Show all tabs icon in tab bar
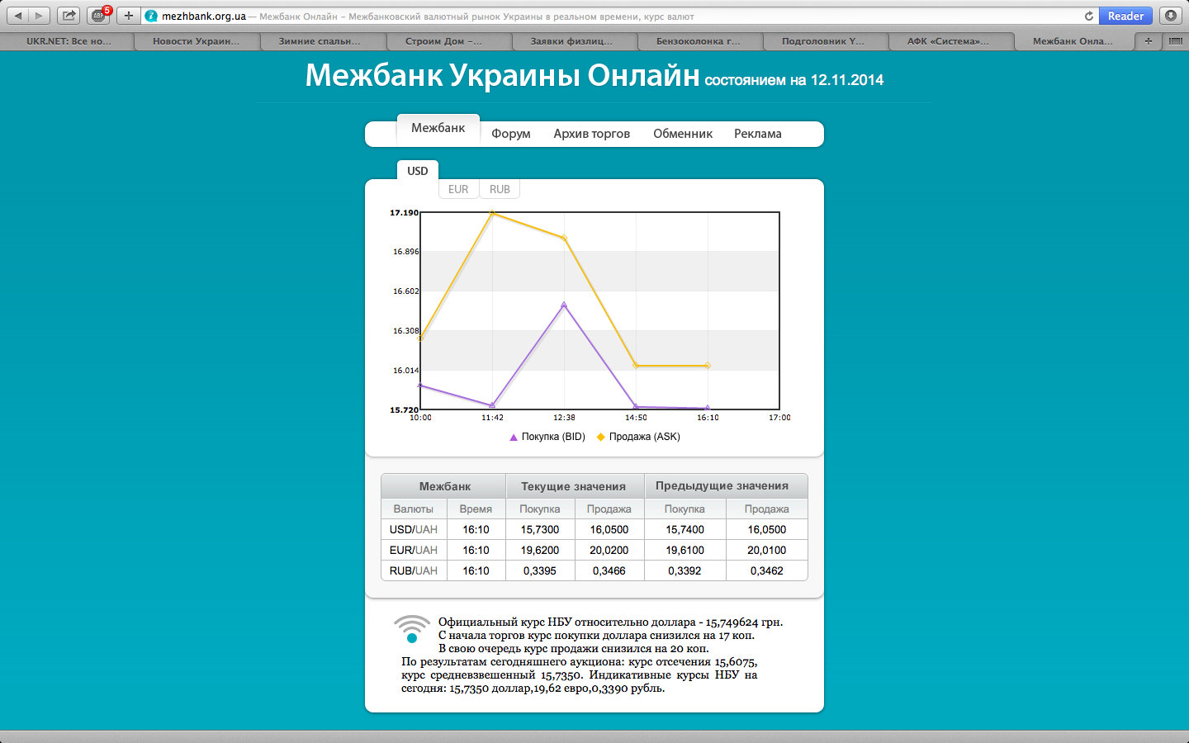Image resolution: width=1189 pixels, height=743 pixels. pos(1175,40)
